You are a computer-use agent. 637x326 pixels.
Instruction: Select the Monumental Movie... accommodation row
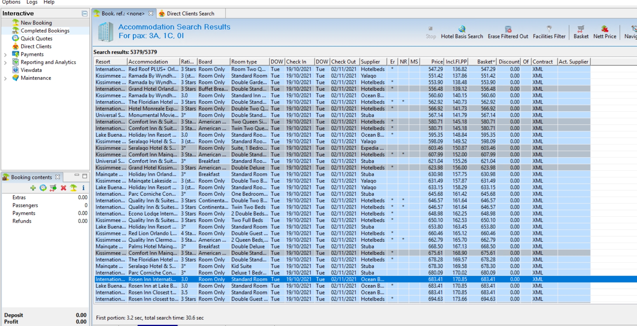coord(342,115)
